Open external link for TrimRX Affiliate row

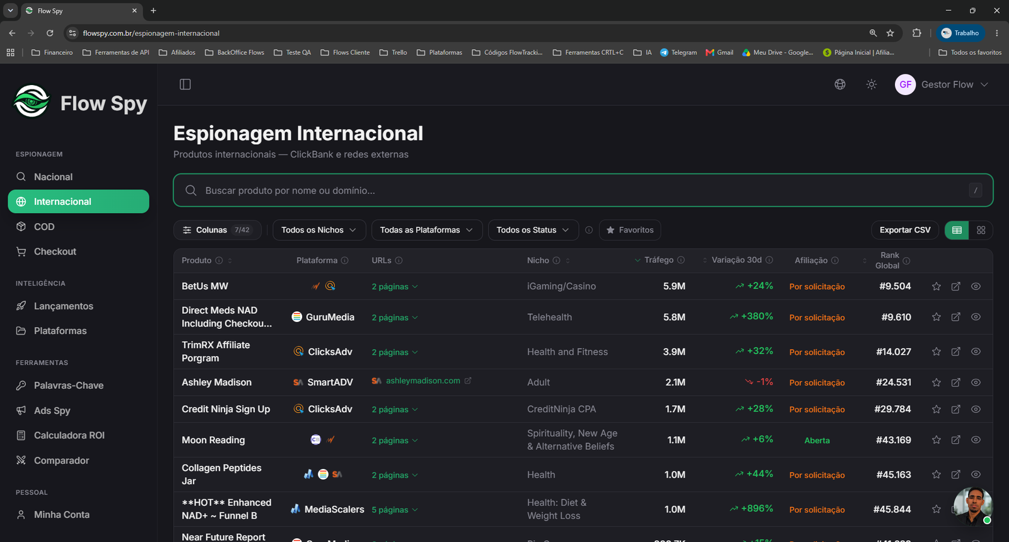point(956,352)
